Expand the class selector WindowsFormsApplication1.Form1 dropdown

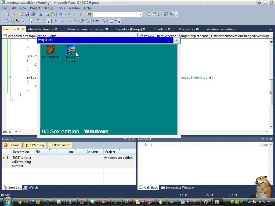coord(136,36)
